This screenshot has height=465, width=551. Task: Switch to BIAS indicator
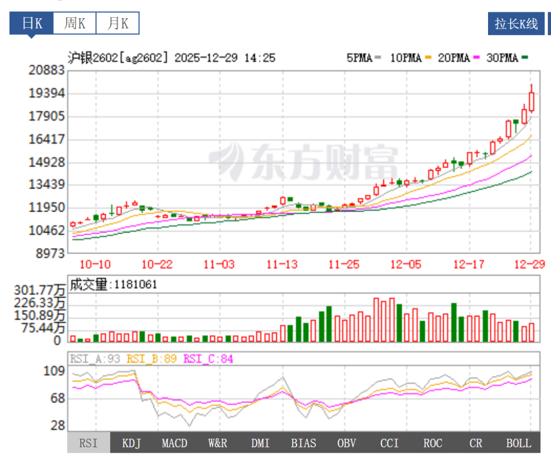click(303, 443)
